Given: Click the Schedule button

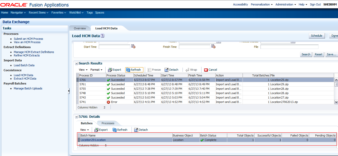Looking at the screenshot, I should [x=317, y=36].
